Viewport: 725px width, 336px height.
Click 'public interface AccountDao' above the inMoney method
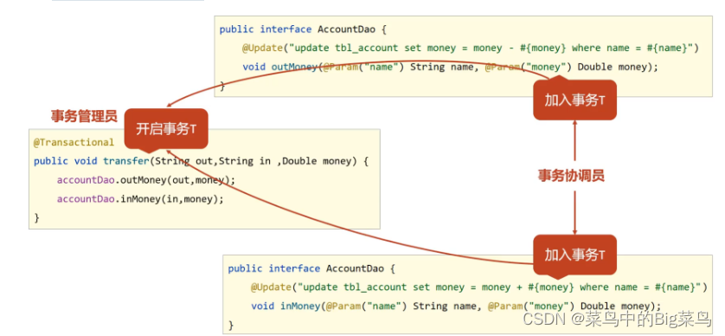click(x=311, y=268)
